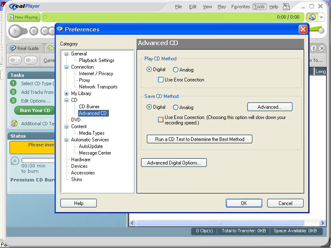Screen dimensions: 331x248
Task: Close the panel with the round X icon
Action: coord(322,48)
